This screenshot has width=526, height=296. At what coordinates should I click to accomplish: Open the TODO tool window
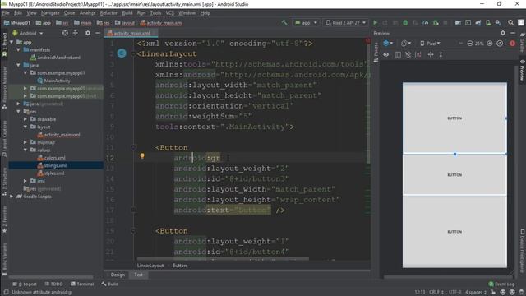pyautogui.click(x=53, y=284)
